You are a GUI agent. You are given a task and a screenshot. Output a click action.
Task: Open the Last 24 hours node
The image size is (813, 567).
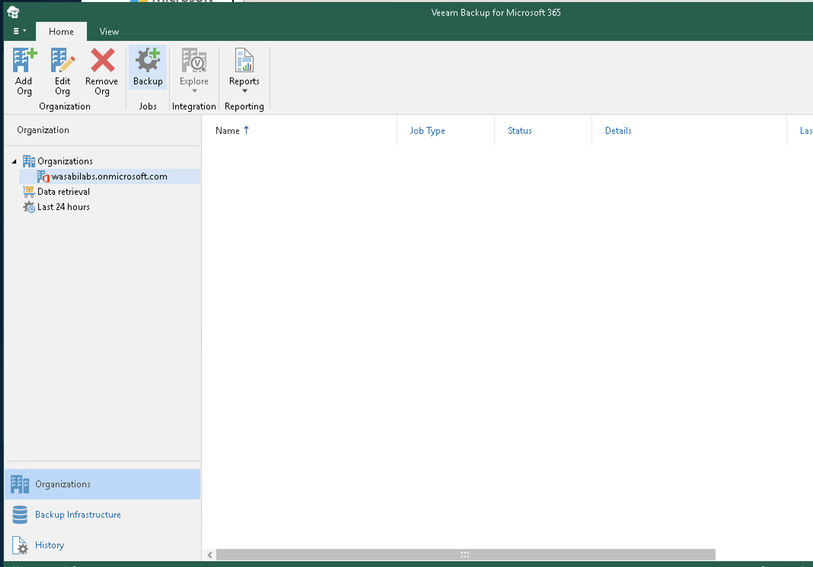(64, 207)
